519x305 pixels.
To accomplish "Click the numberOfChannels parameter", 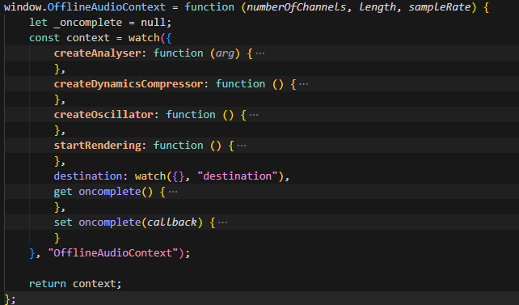I will click(297, 7).
